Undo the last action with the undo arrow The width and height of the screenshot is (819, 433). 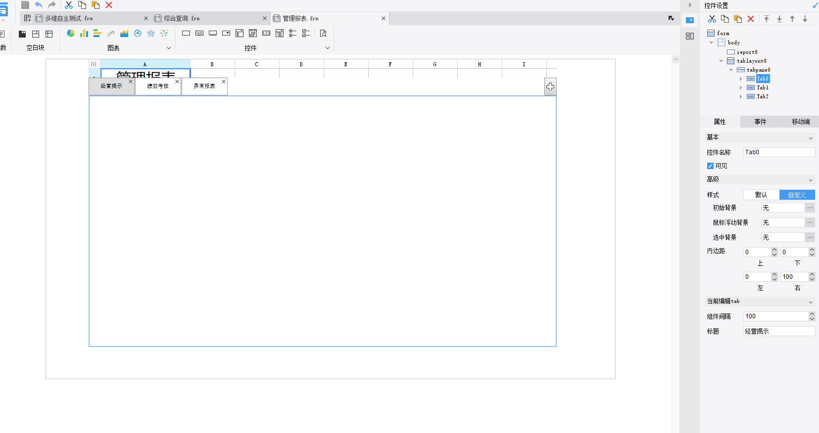tap(39, 5)
